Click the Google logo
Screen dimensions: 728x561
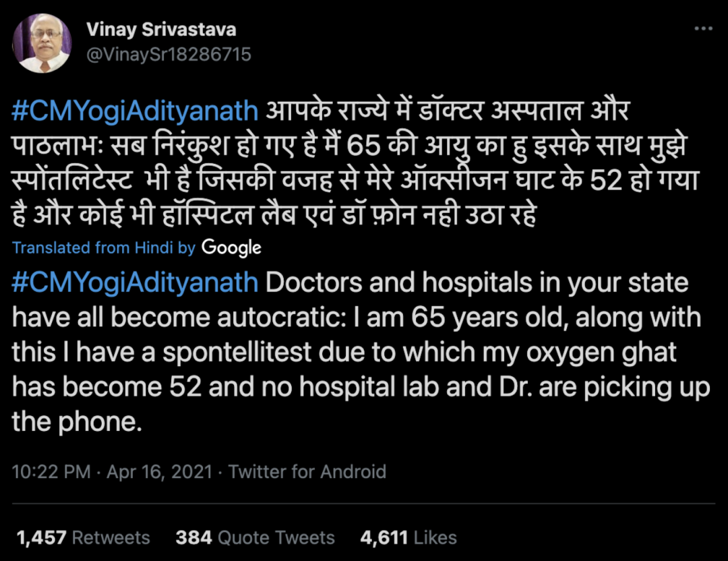231,247
